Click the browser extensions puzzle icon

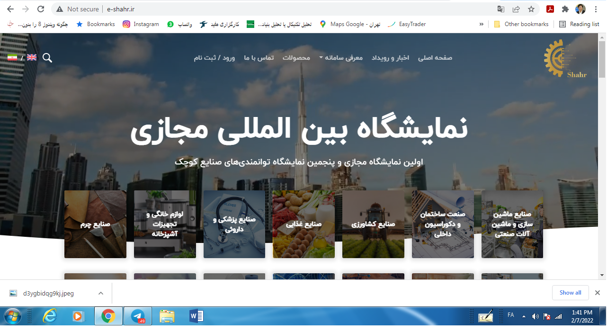point(565,9)
